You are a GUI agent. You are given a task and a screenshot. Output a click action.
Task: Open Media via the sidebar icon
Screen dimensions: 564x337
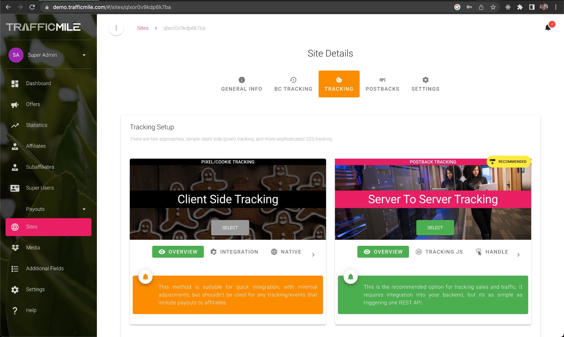15,247
